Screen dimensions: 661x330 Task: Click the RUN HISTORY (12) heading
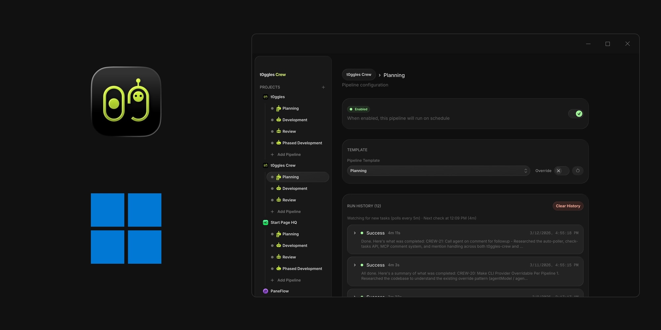click(x=364, y=206)
